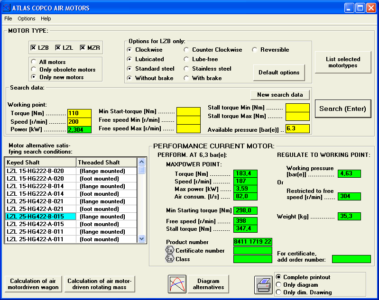Click the Atlas Copco title bar icon

pyautogui.click(x=6, y=8)
